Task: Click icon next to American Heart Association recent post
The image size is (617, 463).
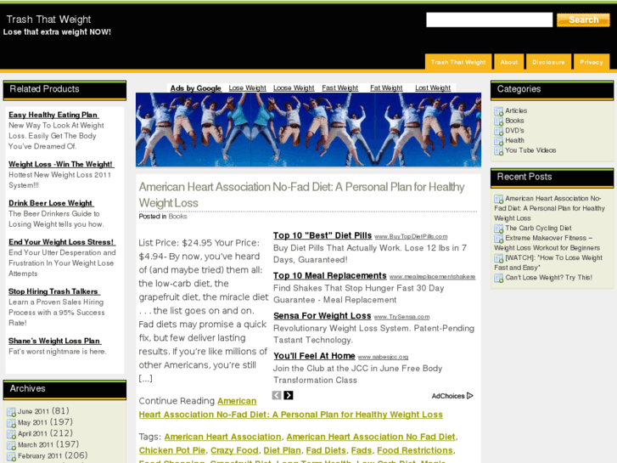Action: tap(498, 200)
